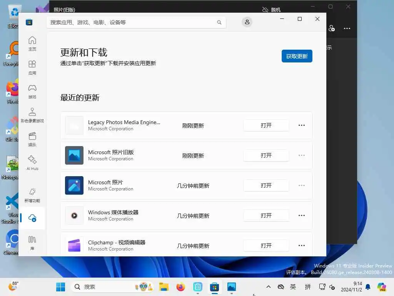Click the search apps, games input field
This screenshot has width=394, height=296.
tap(136, 22)
